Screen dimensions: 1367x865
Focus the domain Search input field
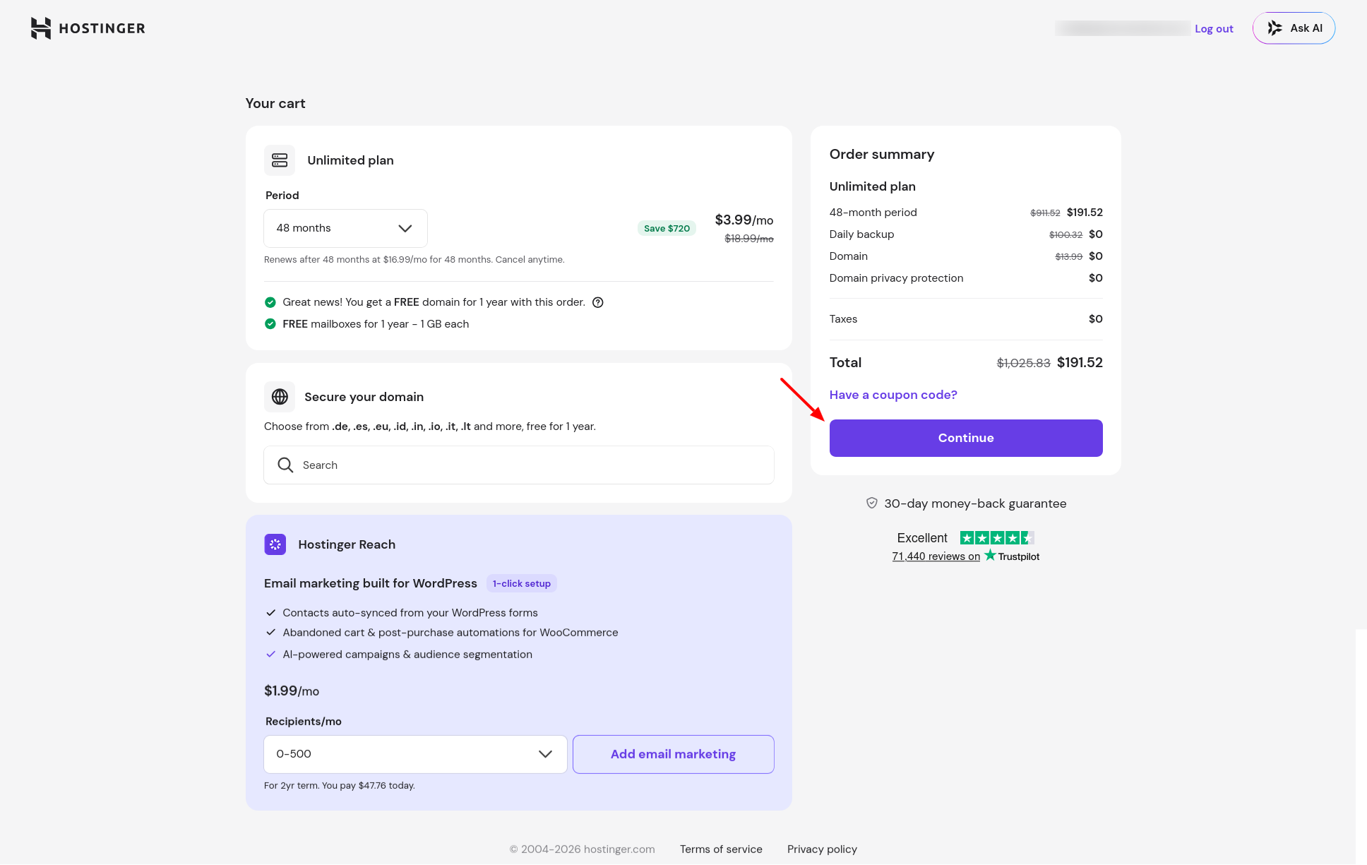point(519,465)
